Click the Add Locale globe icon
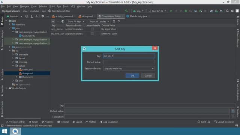The image size is (240, 135). click(x=63, y=21)
